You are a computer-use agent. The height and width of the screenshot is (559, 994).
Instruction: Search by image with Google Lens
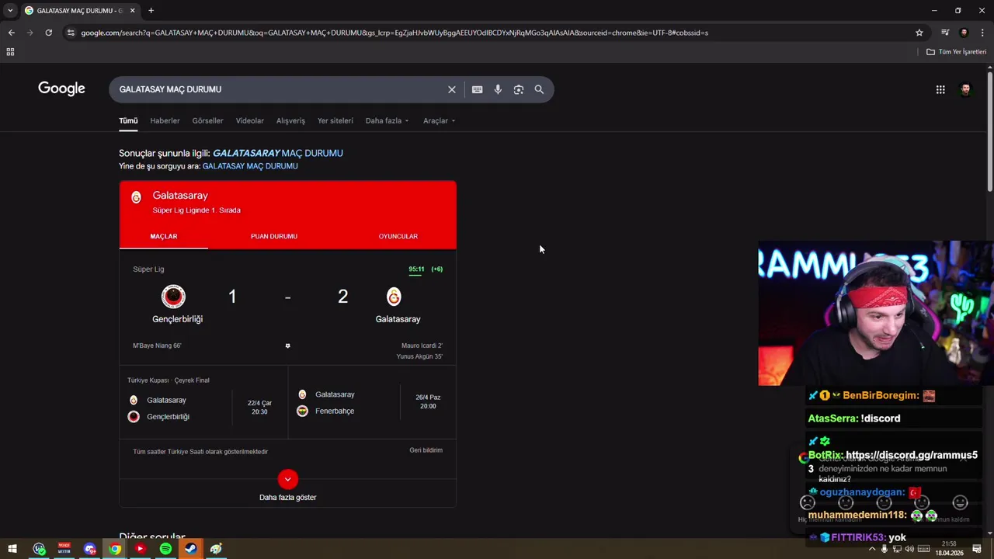[x=519, y=89]
